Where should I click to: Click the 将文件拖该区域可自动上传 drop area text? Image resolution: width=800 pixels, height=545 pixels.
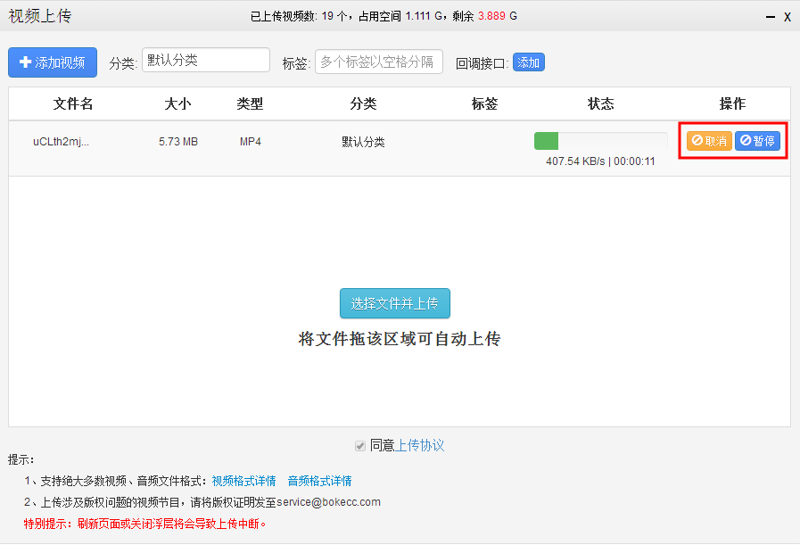click(400, 339)
